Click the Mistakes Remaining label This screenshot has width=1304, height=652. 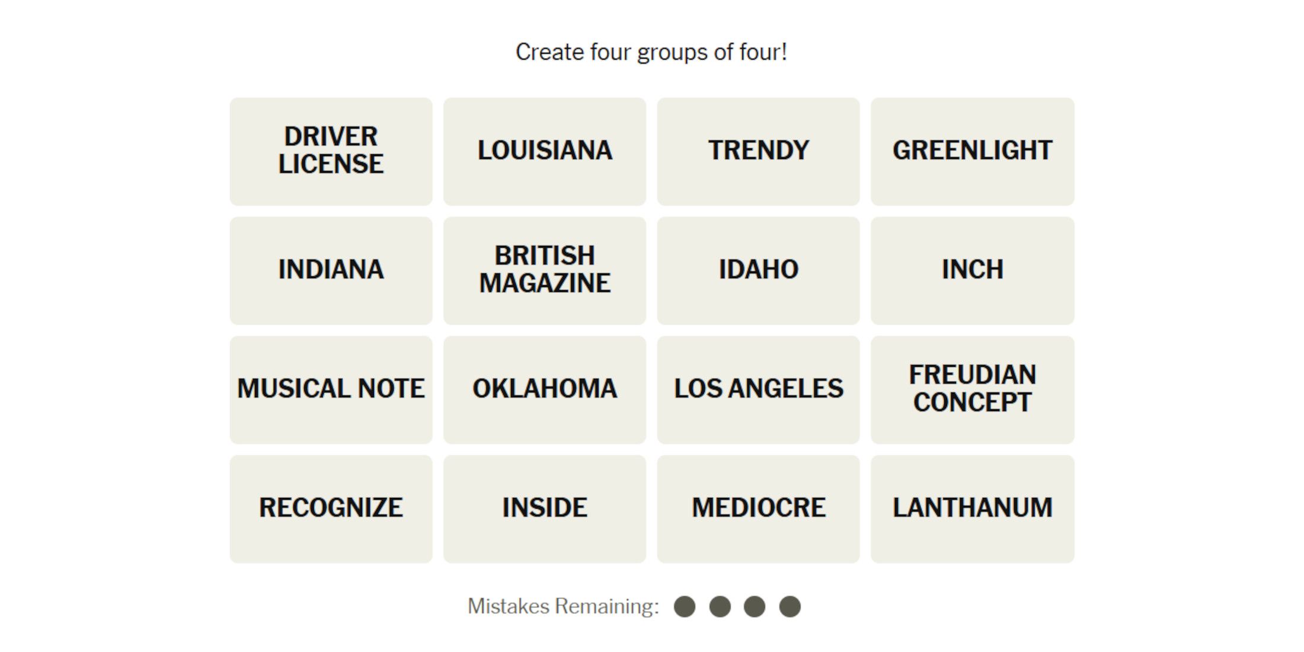(x=563, y=606)
